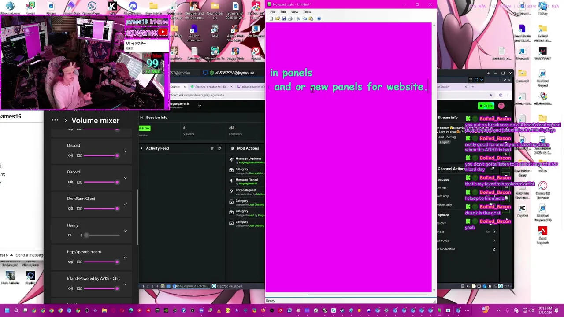Viewport: 564px width, 317px height.
Task: Open the Edit menu in Notepad Light
Action: [283, 12]
